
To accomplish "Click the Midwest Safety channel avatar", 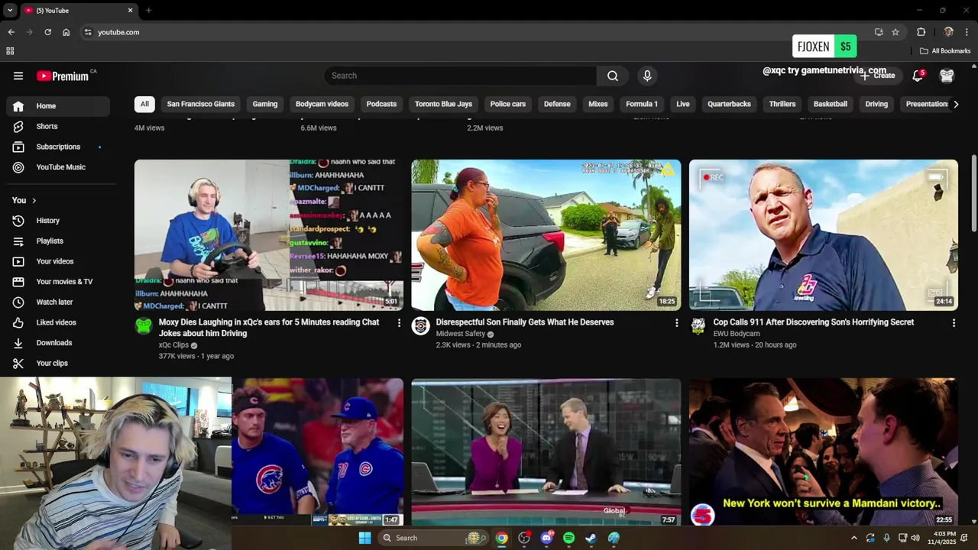I will 421,326.
